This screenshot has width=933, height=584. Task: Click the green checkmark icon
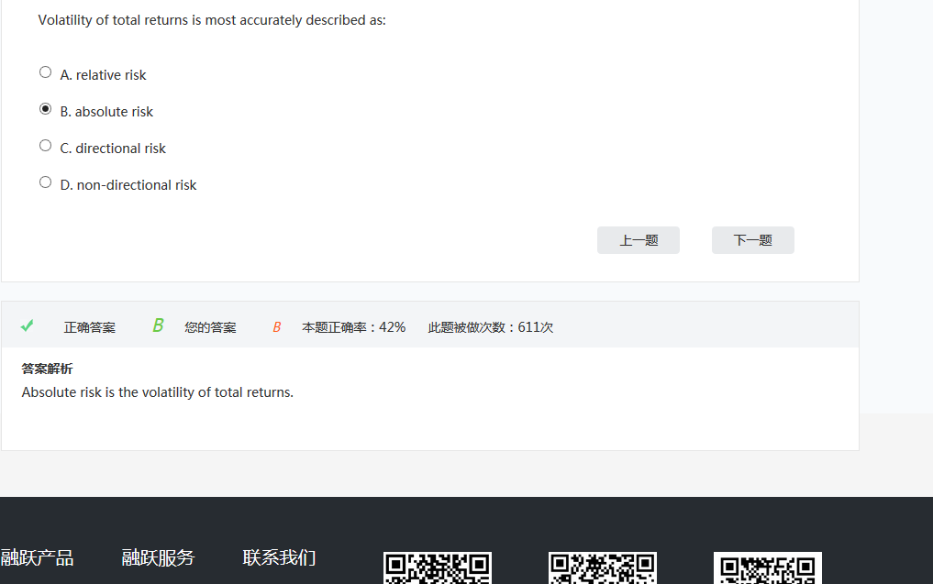tap(28, 325)
